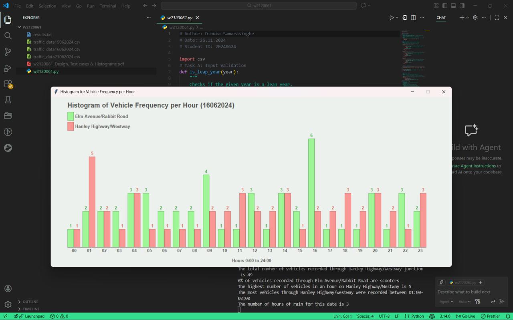The height and width of the screenshot is (320, 513).
Task: Open the Explorer view in the activity bar
Action: [8, 20]
